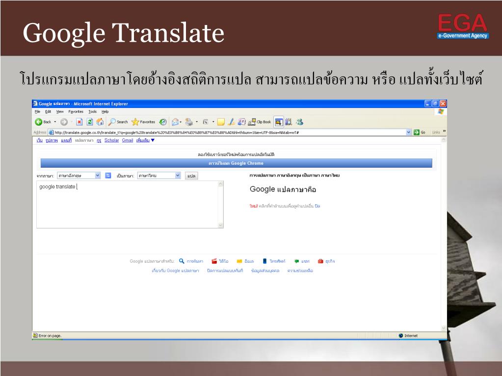Expand the Links toolbar chevron
502x376 pixels.
(444, 131)
